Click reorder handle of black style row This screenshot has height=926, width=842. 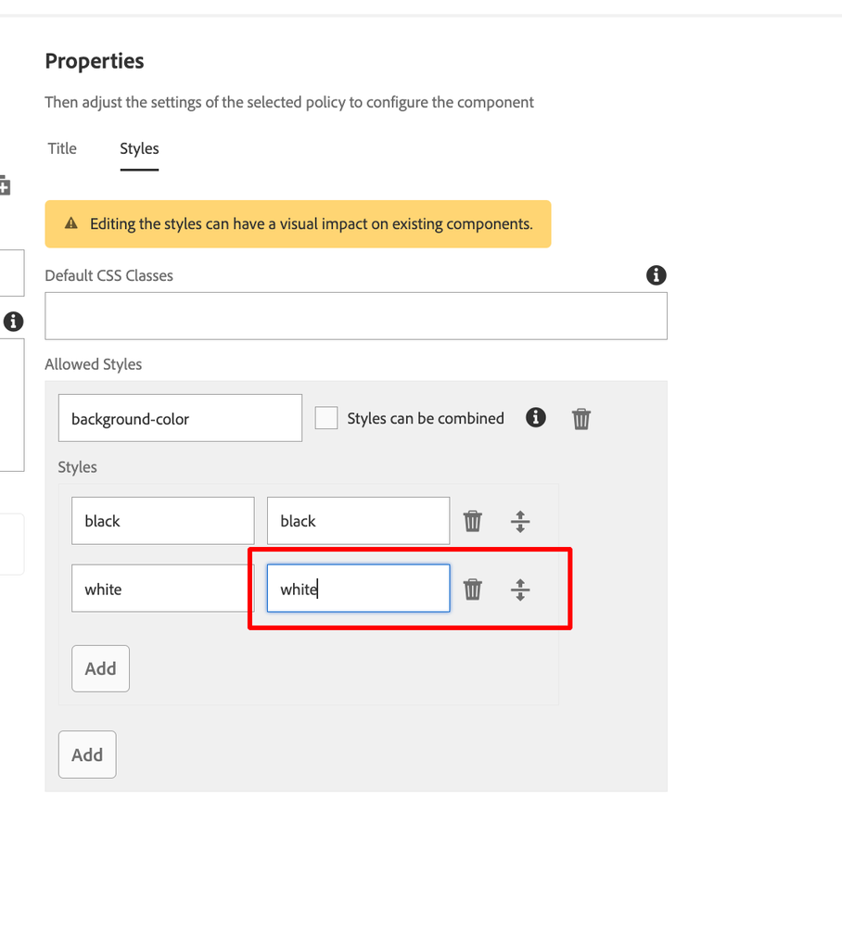tap(520, 521)
